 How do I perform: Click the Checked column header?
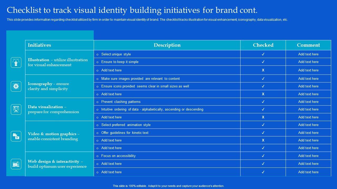263,45
